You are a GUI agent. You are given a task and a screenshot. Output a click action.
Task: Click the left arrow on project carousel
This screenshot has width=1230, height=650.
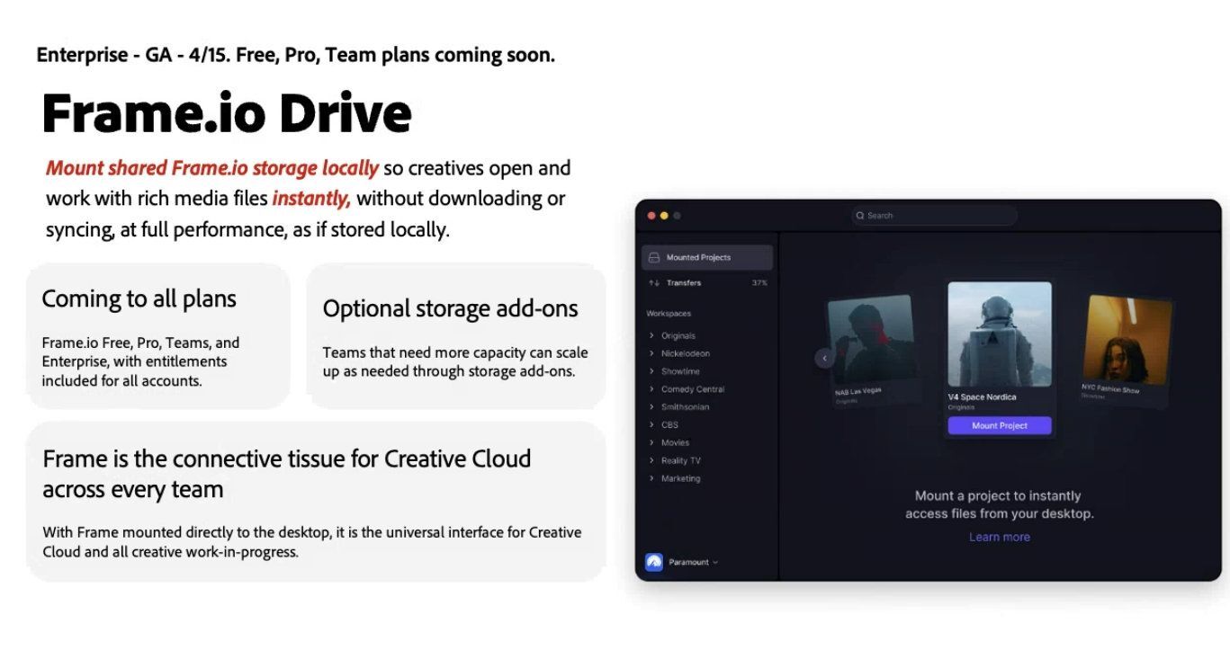coord(823,357)
